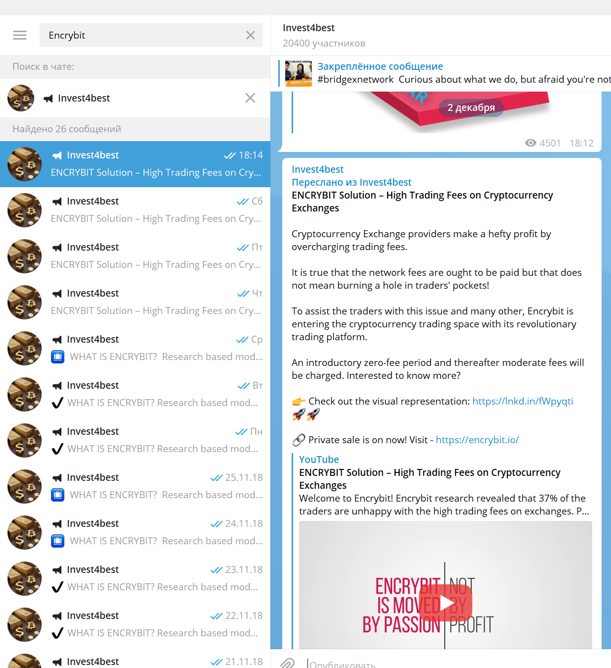The width and height of the screenshot is (611, 668).
Task: Click the message input field Опубликовать
Action: coord(456,664)
